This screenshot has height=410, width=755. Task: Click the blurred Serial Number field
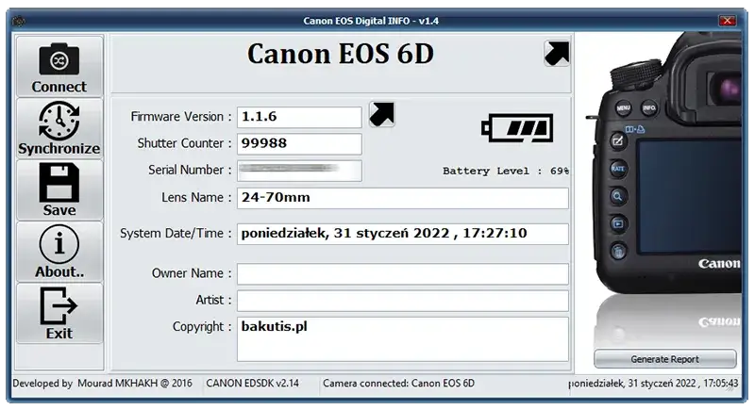point(299,171)
